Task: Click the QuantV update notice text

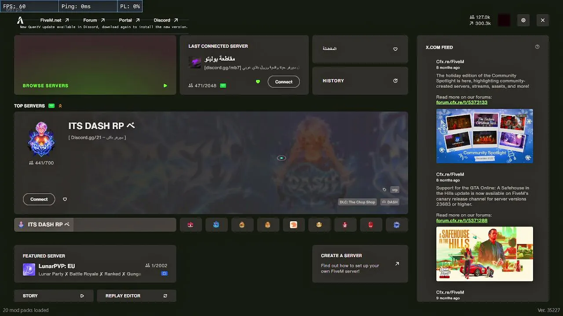Action: (x=104, y=27)
